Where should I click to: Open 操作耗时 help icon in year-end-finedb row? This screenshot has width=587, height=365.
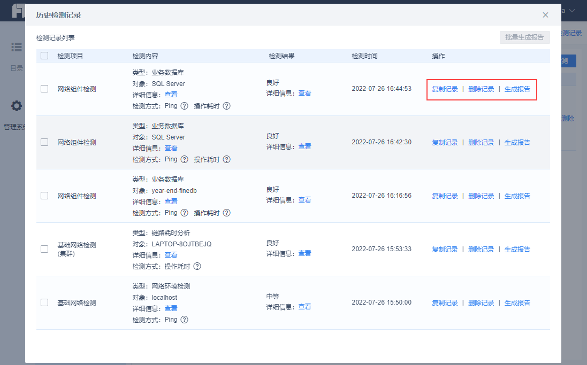(226, 213)
